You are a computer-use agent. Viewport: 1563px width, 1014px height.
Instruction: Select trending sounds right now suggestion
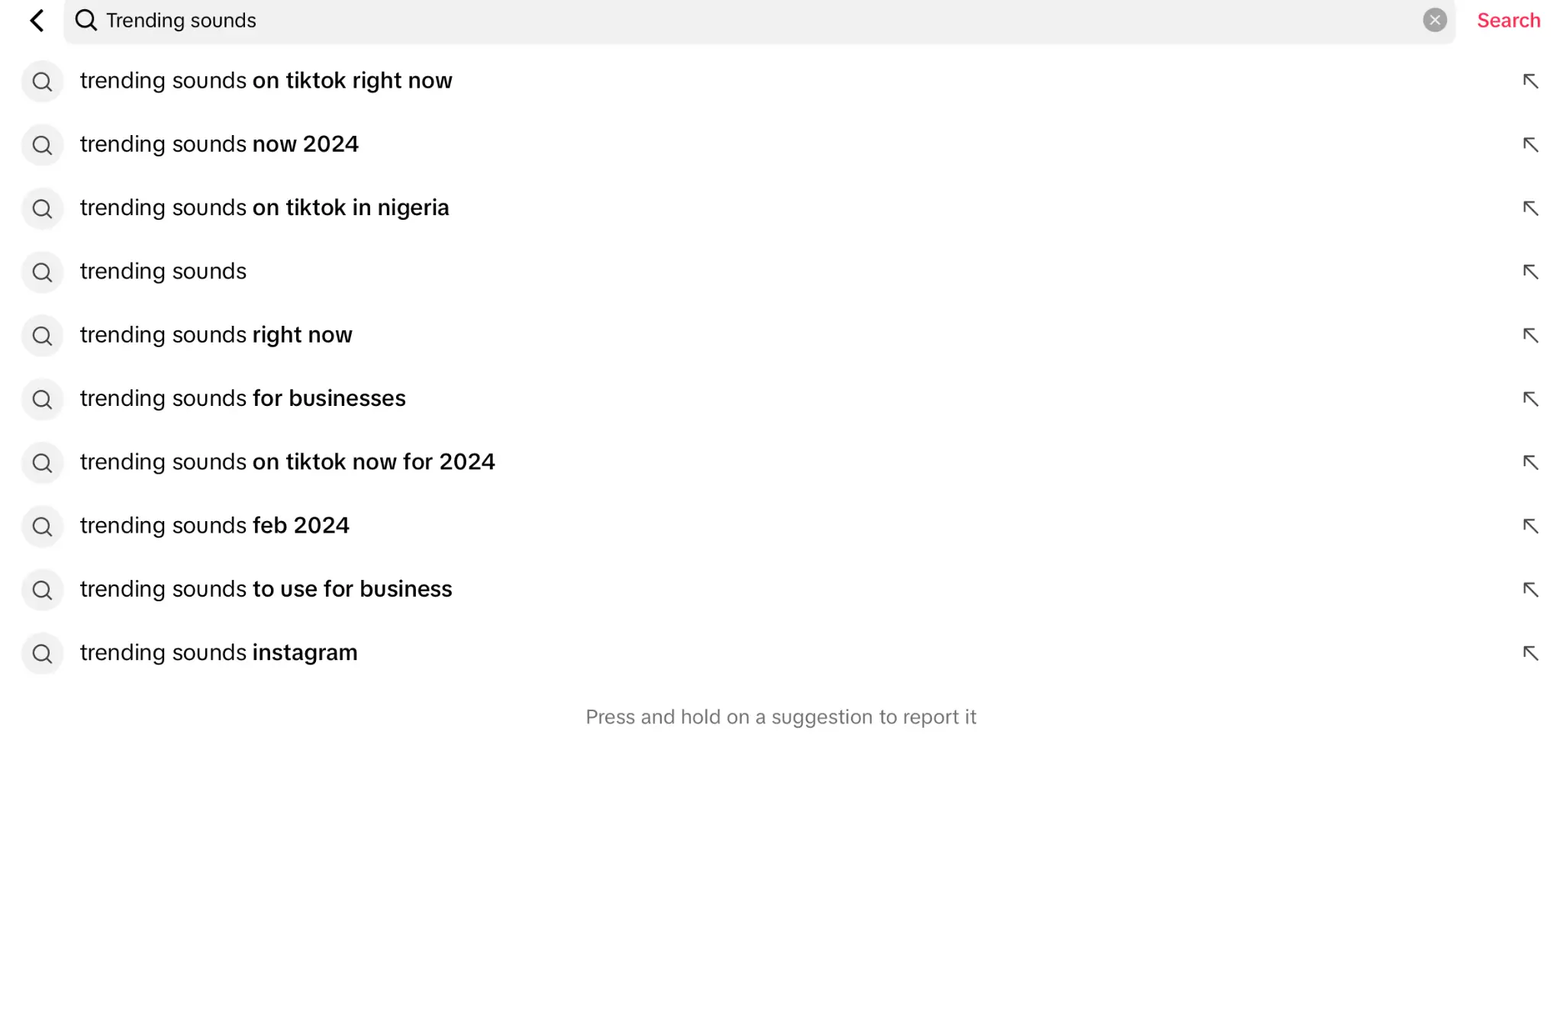point(215,335)
